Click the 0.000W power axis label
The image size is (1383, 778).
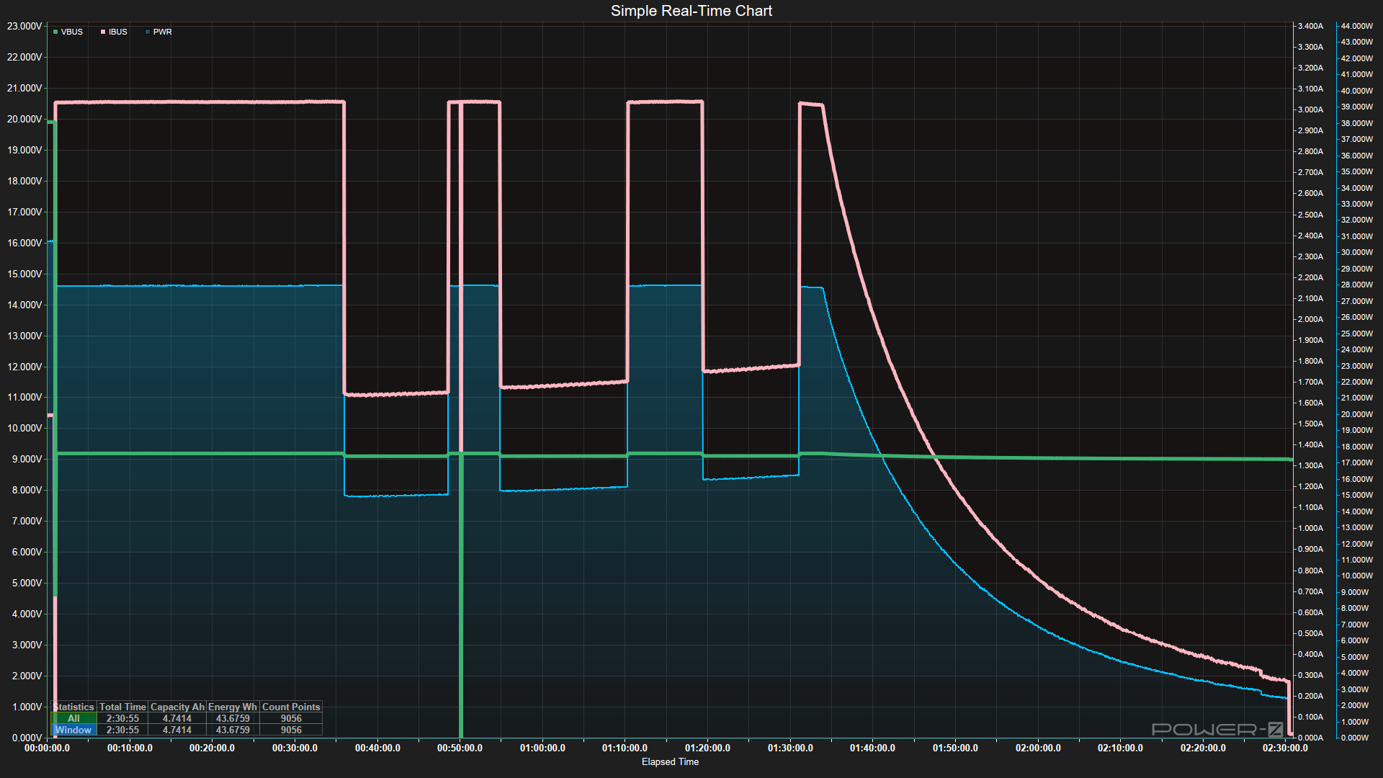tap(1355, 738)
